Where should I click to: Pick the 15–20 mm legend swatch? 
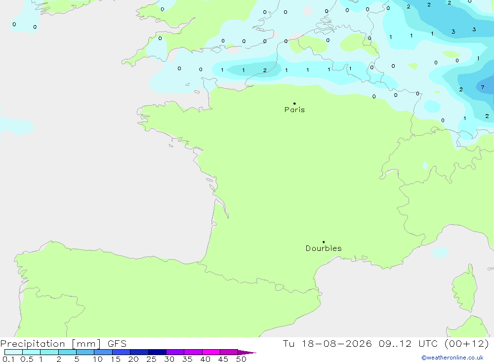[122, 352]
